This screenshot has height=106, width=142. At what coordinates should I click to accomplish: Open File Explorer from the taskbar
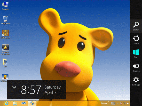(15, 103)
